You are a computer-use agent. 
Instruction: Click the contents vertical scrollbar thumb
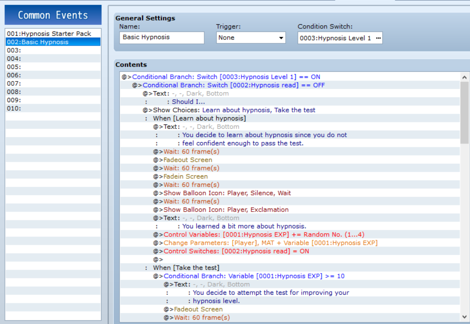[464, 113]
